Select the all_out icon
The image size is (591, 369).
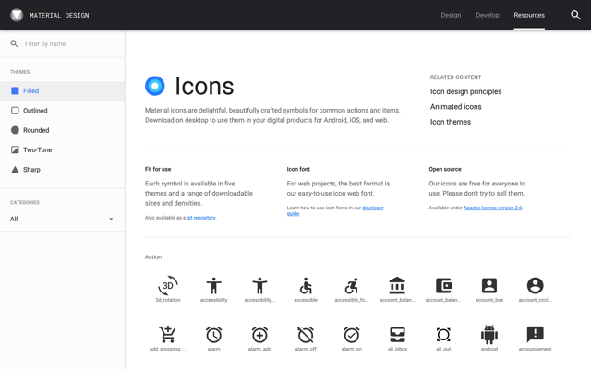point(443,334)
